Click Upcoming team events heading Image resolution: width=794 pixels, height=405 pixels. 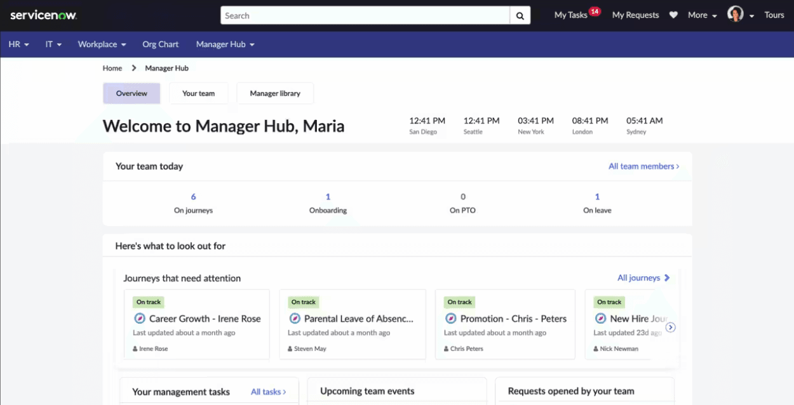click(x=367, y=391)
